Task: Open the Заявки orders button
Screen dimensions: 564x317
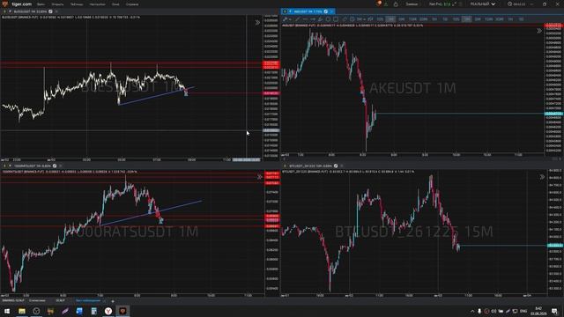Action: pos(412,4)
